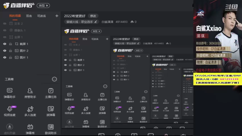Hide the 截屏 1 source via the outer eye
242x136 pixels.
click(x=5, y=44)
